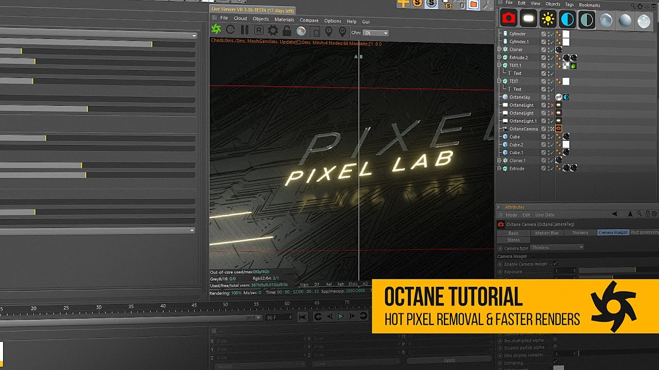Add an Octane camera with the red camera icon
Screen dimensions: 659x370
(x=509, y=19)
